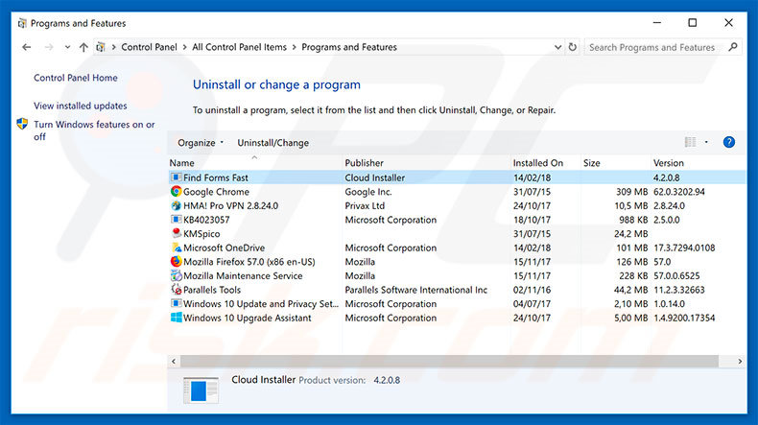This screenshot has height=425, width=758.
Task: Select the Parallels Tools icon
Action: [177, 290]
